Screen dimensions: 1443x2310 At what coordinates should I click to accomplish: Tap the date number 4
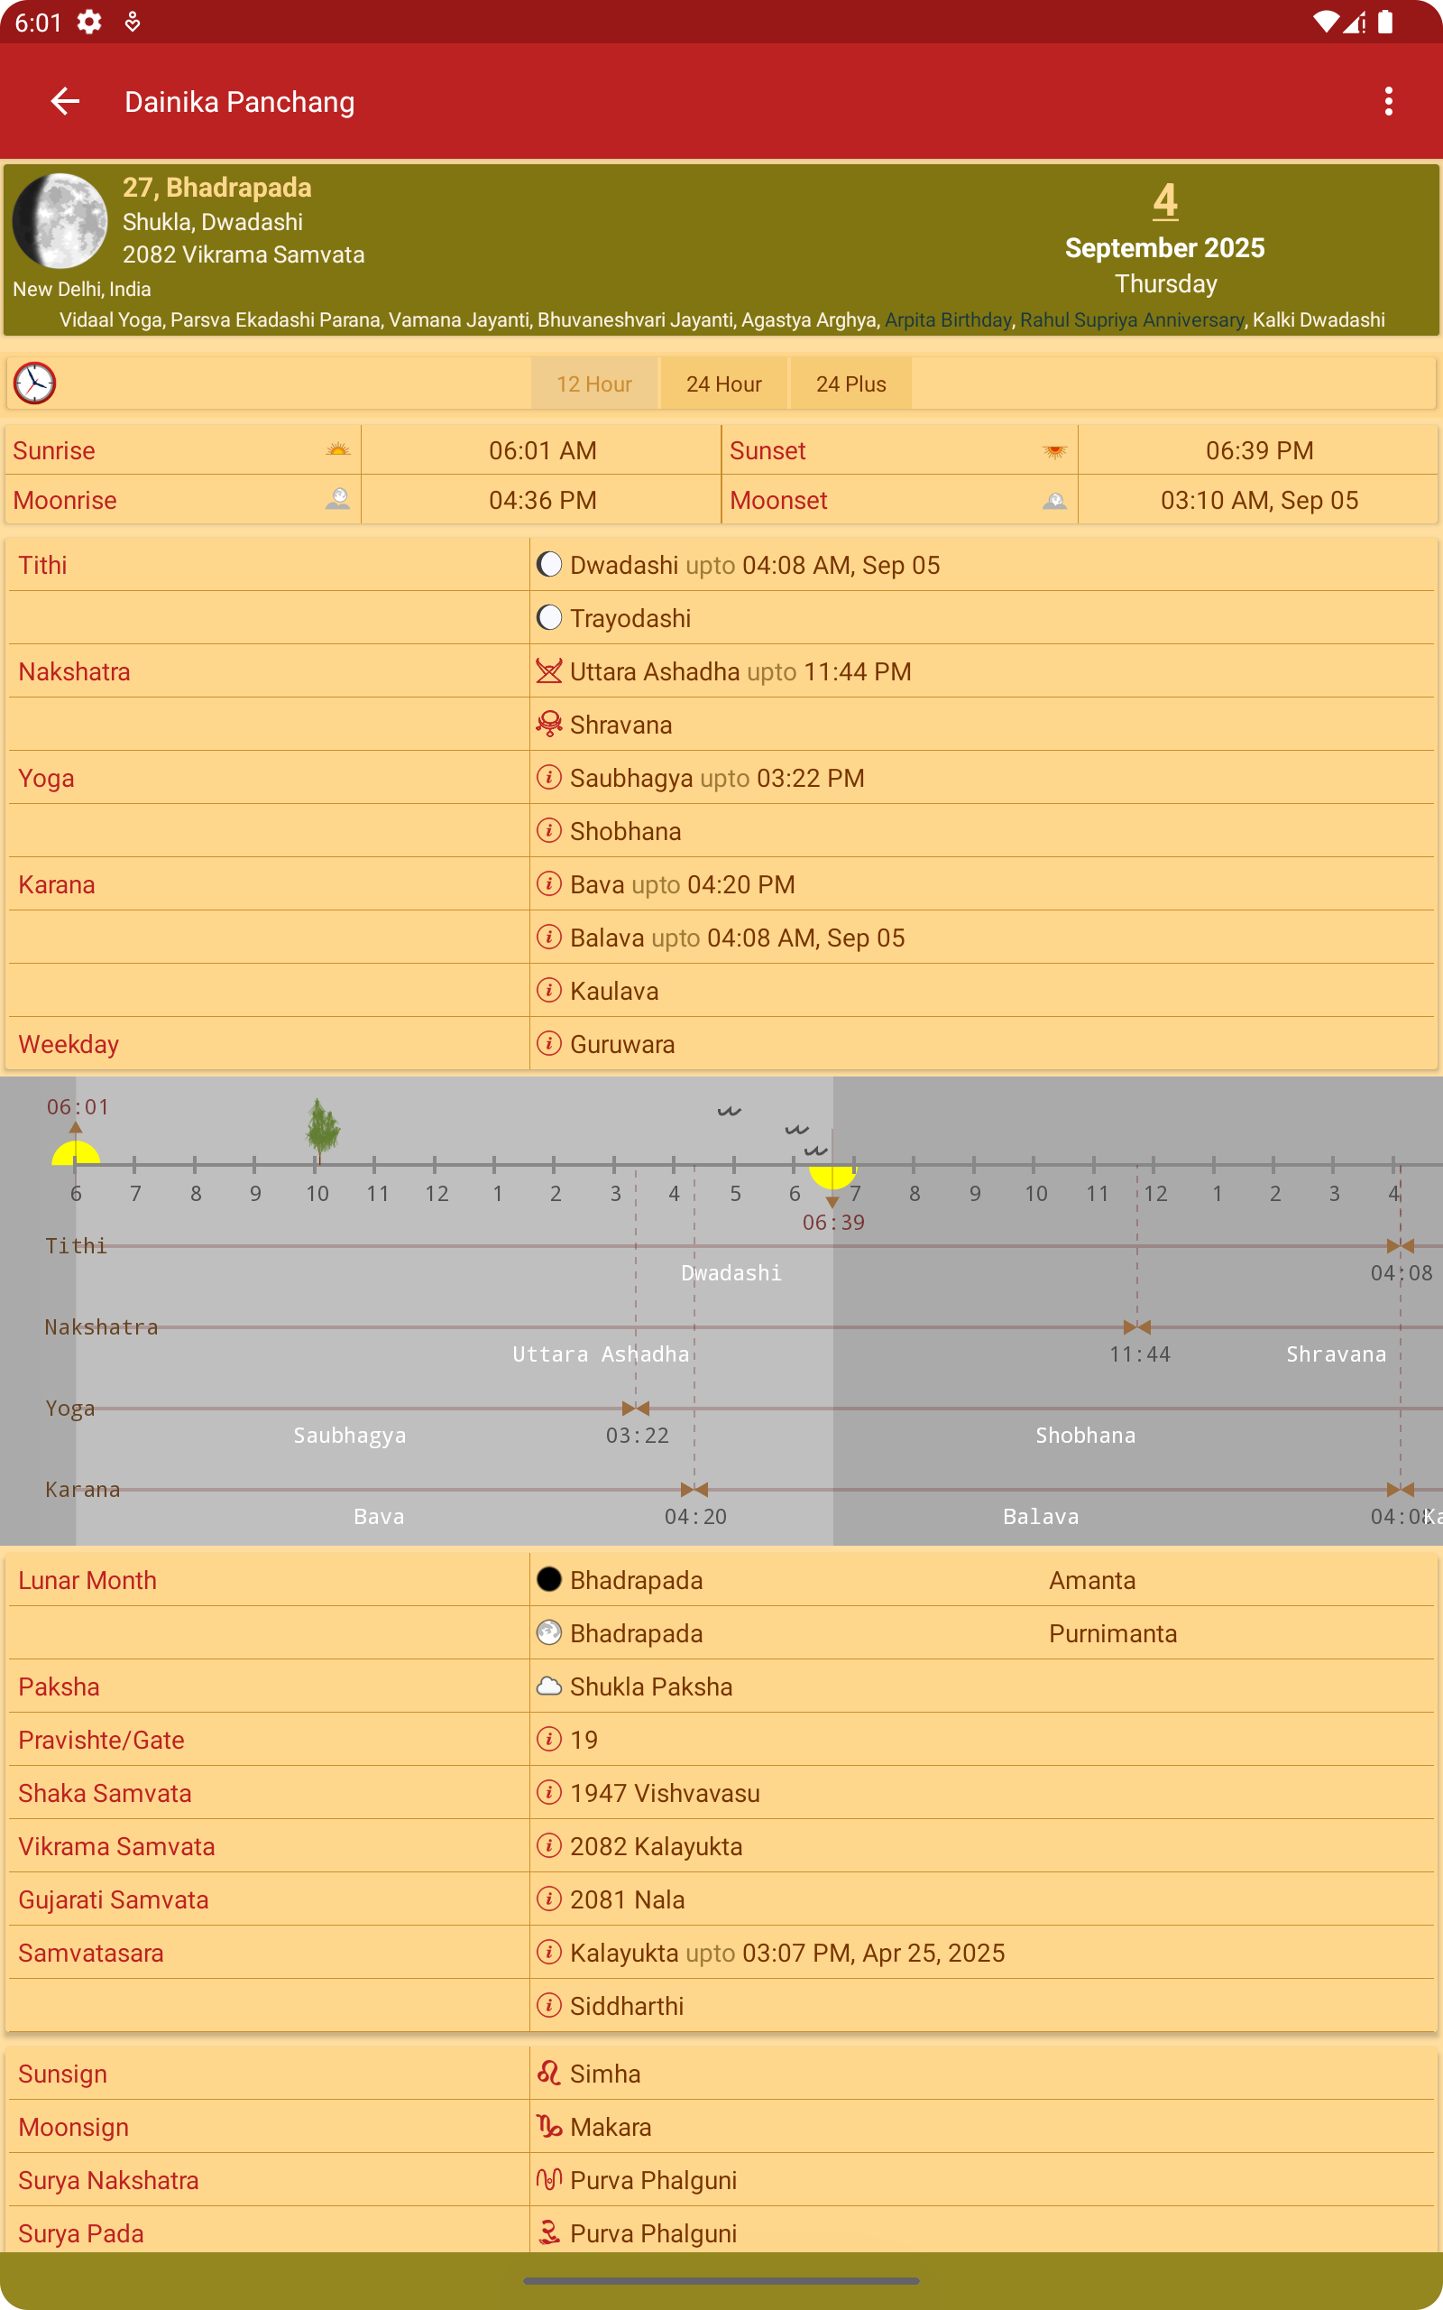(1164, 201)
